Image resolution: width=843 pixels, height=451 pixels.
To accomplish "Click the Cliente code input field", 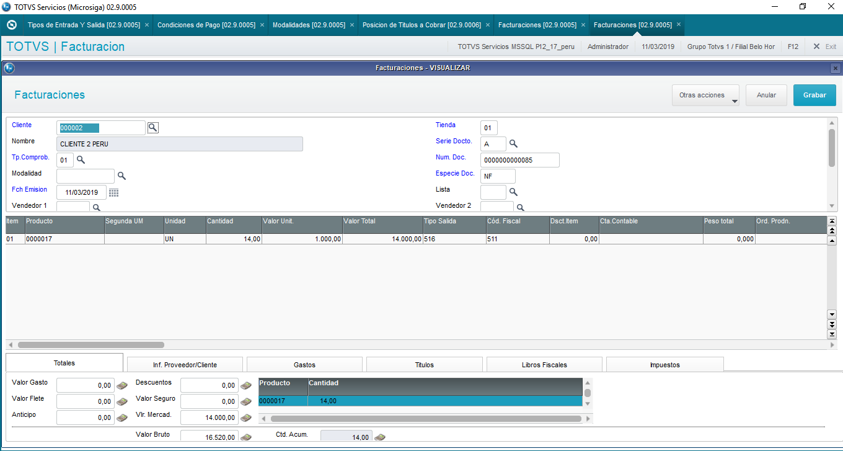I will point(101,128).
